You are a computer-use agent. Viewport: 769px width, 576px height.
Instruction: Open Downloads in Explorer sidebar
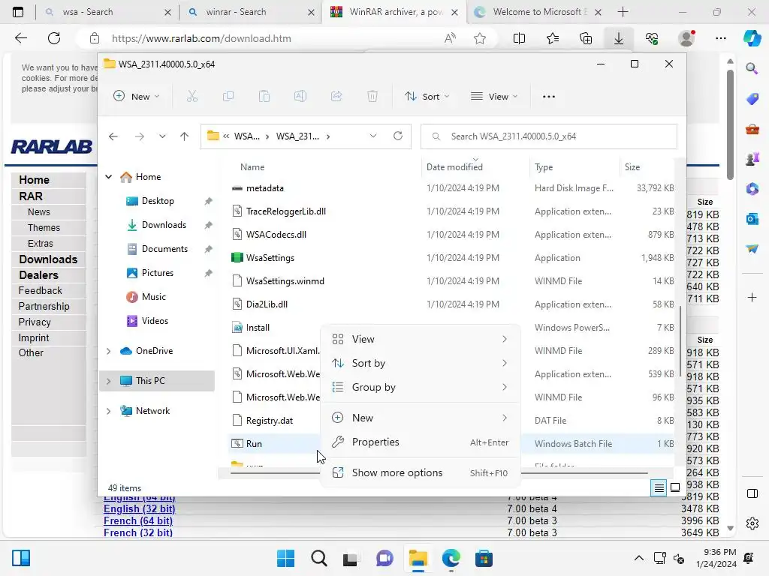click(x=164, y=225)
